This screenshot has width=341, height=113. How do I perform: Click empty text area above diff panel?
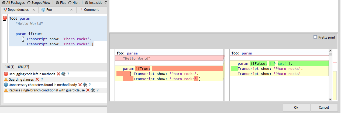223,16
